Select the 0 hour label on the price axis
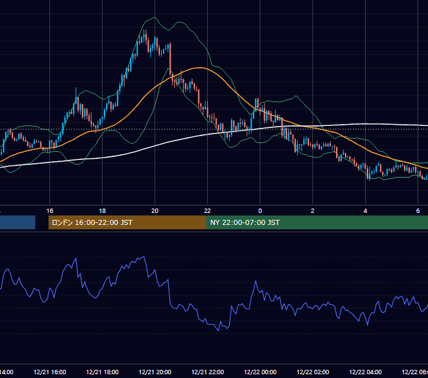428x378 pixels. tap(260, 211)
